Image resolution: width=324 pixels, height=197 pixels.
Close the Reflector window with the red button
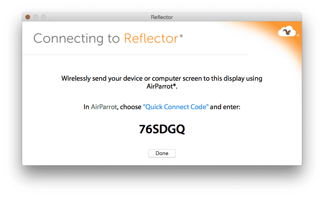(x=28, y=17)
